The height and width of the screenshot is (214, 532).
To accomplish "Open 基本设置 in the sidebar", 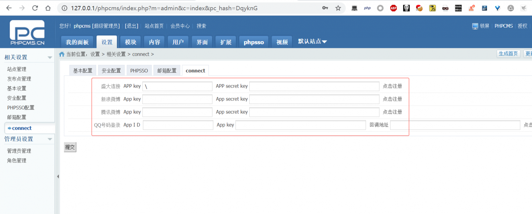I will 17,88.
